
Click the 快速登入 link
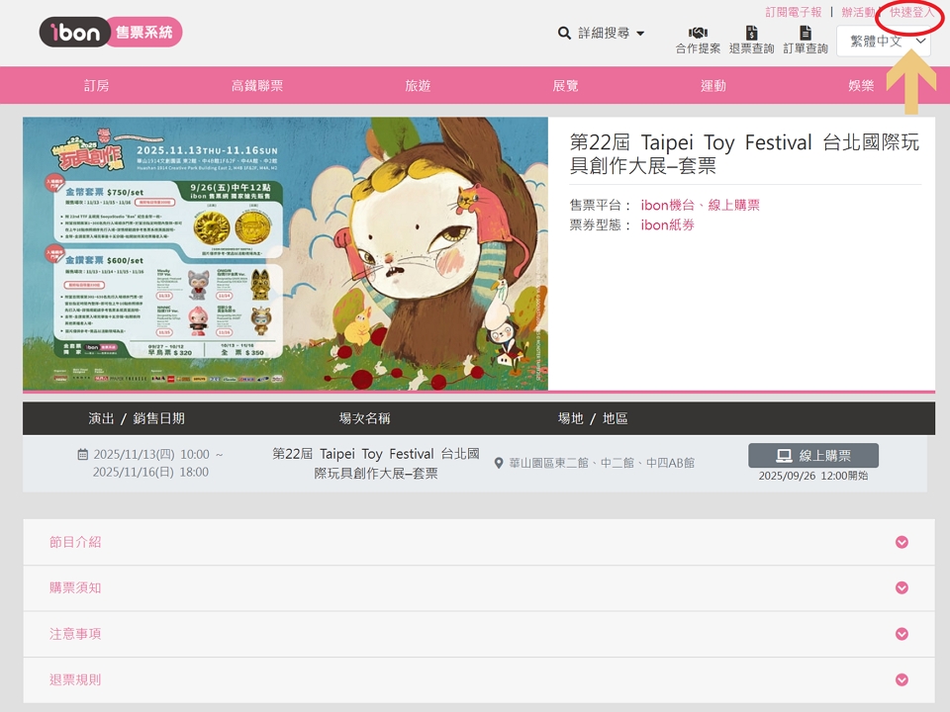pos(911,12)
